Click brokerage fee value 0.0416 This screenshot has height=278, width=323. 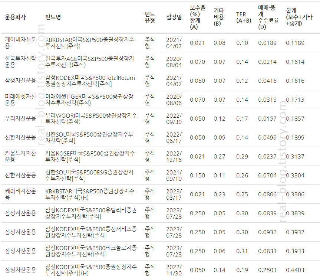click(x=267, y=81)
